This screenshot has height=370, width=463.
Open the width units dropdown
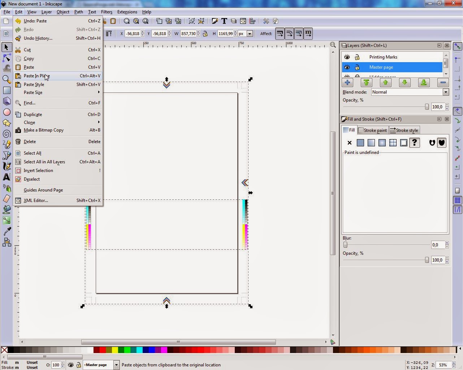(x=249, y=33)
